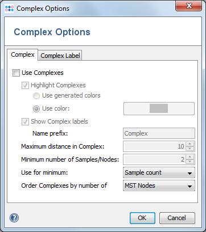Increase Minimum number of Samples/Nodes value

[x=189, y=157]
